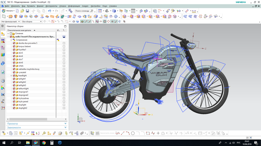Select the line sketch tool
Viewport: 261px width, 146px height.
(x=123, y=133)
